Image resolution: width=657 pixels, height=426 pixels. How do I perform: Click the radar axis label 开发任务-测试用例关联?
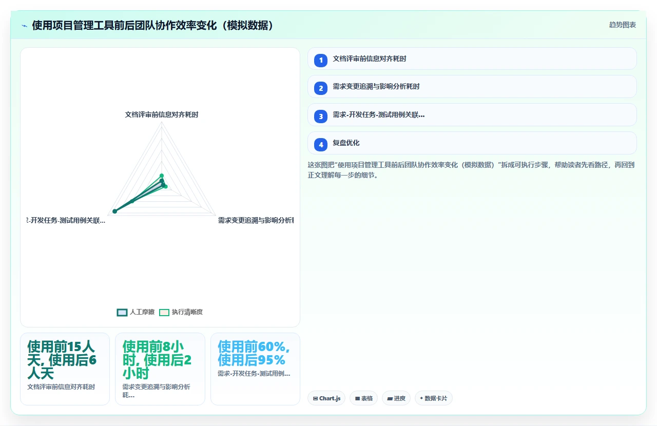pyautogui.click(x=66, y=220)
